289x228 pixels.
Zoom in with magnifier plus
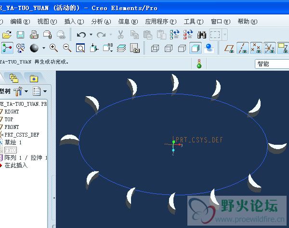pos(53,48)
